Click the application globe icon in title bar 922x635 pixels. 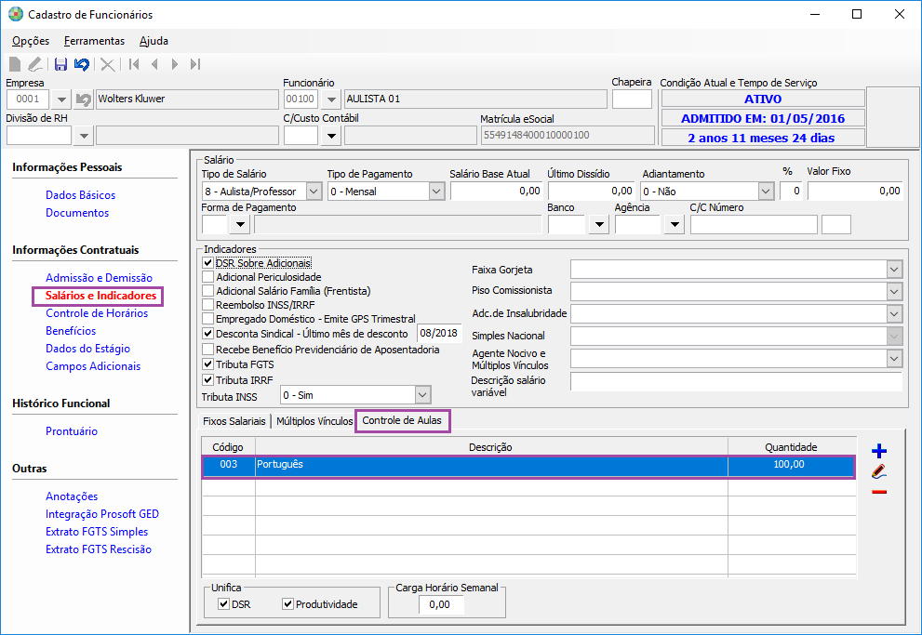tap(16, 14)
